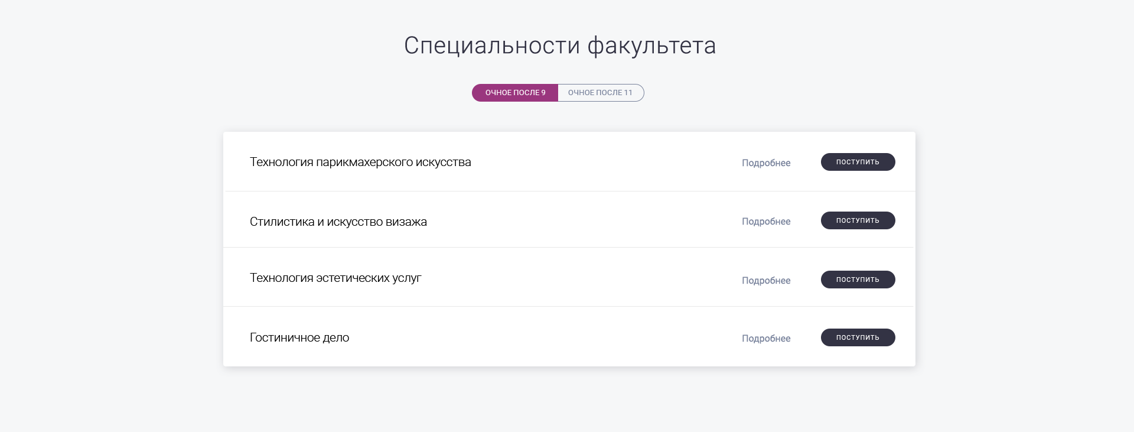Click the word факультета in the heading
Screen dimensions: 1134x432
point(651,46)
